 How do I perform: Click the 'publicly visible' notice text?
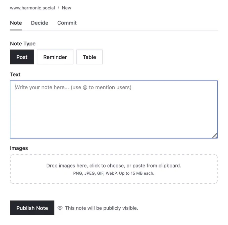click(102, 208)
